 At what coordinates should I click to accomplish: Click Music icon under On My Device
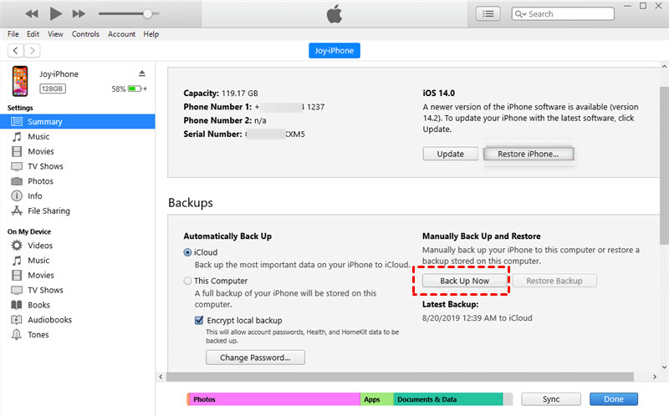point(17,261)
